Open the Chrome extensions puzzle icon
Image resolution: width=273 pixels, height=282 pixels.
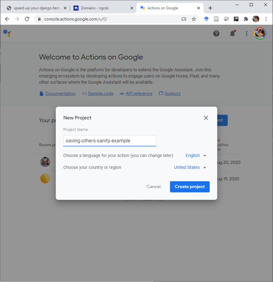pyautogui.click(x=246, y=19)
